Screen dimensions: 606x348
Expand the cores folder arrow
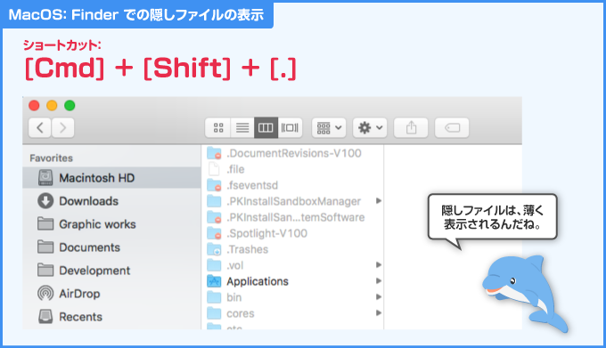click(379, 313)
